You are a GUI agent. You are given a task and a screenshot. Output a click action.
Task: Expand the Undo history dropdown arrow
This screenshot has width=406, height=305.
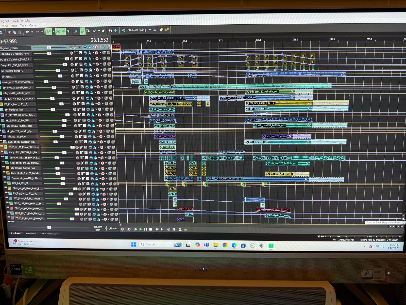32,32
